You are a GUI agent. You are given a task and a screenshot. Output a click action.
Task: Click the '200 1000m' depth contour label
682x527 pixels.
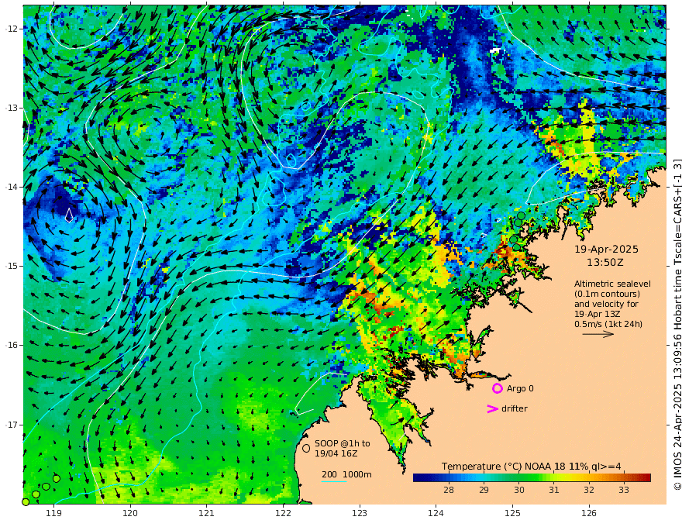pyautogui.click(x=346, y=474)
